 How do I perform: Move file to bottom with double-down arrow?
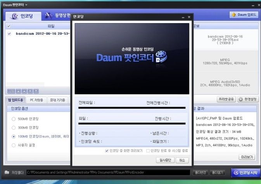click(x=36, y=91)
